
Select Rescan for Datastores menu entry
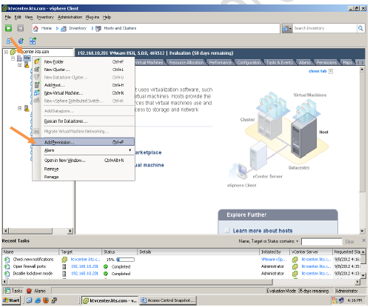tap(84, 121)
